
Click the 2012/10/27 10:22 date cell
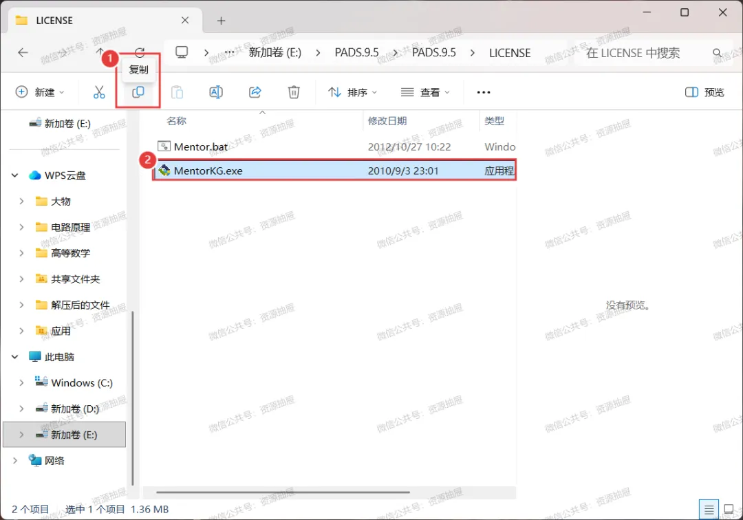tap(409, 147)
